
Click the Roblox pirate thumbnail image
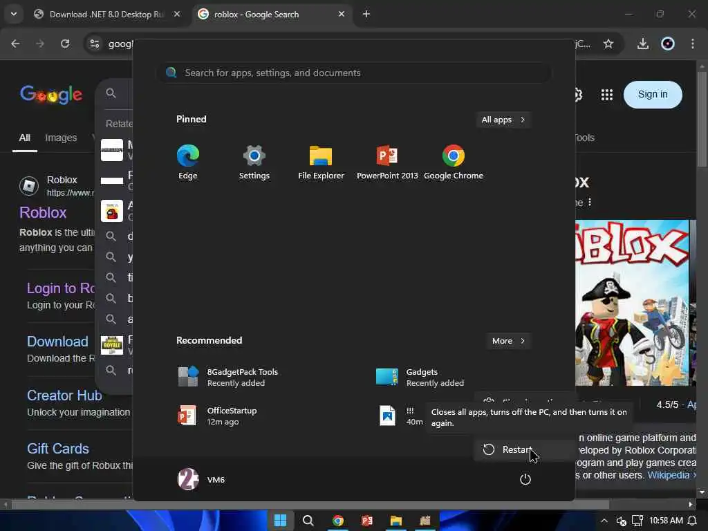tap(632, 303)
